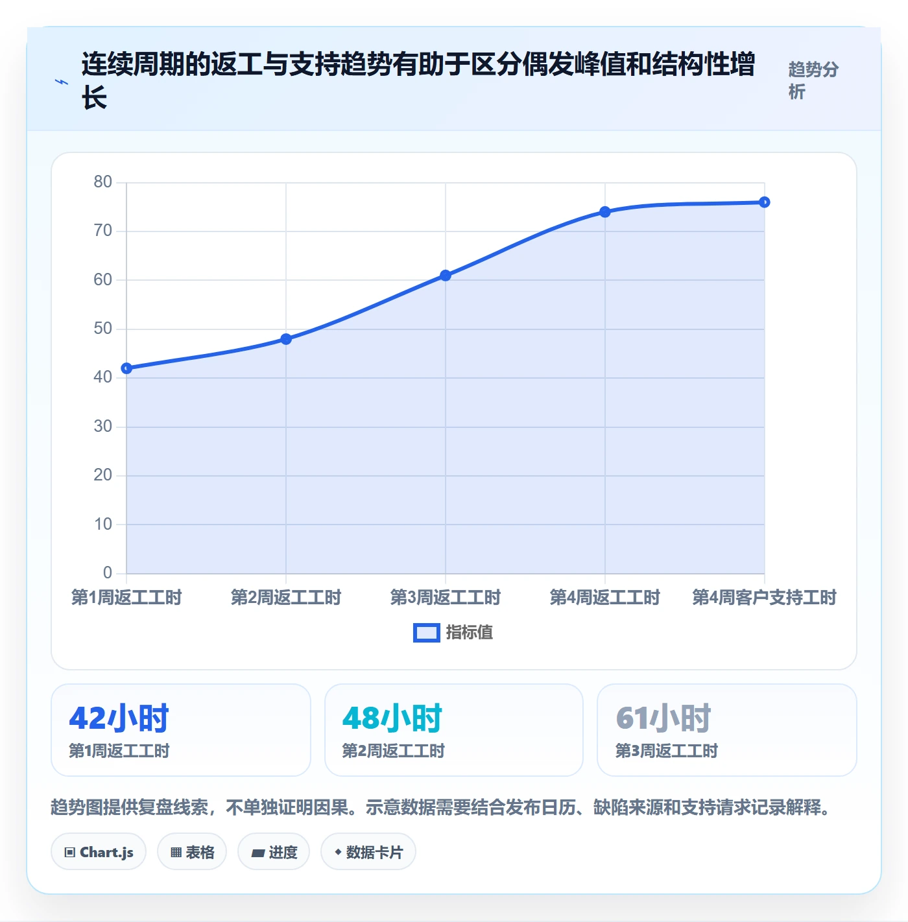Click the bar icon in 进度 chip
The height and width of the screenshot is (922, 908).
point(257,853)
